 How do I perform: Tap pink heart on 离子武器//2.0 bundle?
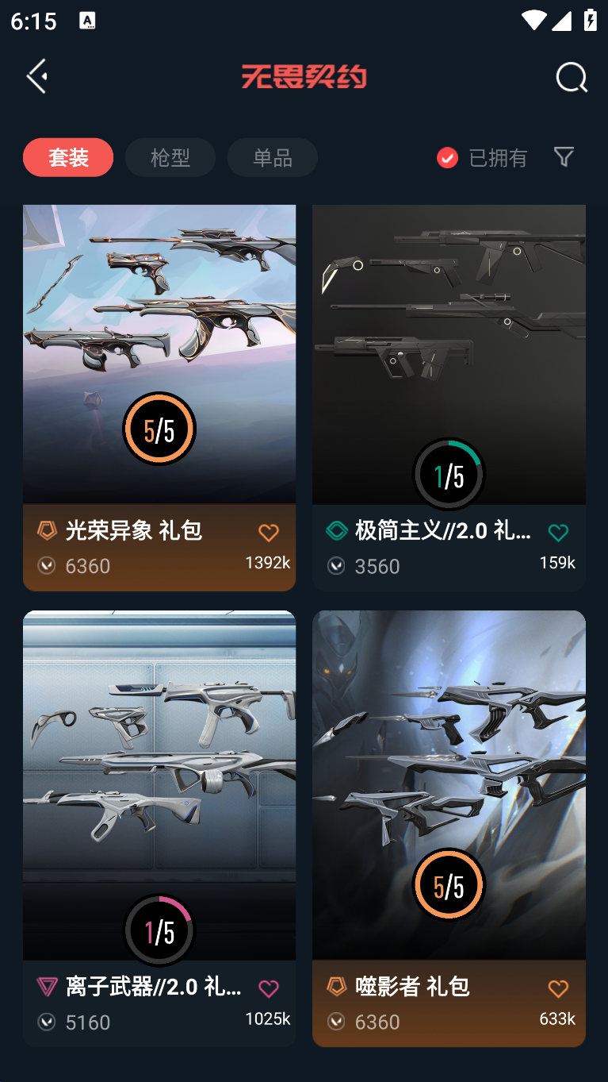tap(269, 988)
